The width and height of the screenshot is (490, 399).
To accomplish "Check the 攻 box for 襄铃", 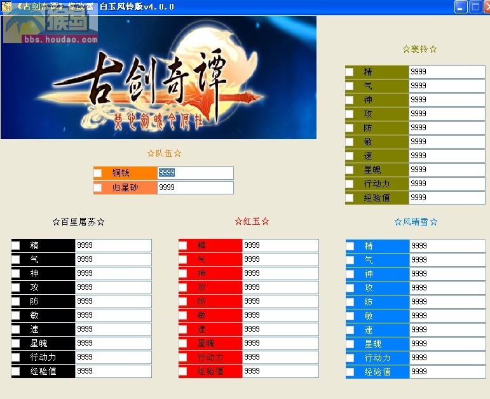I will tap(350, 114).
